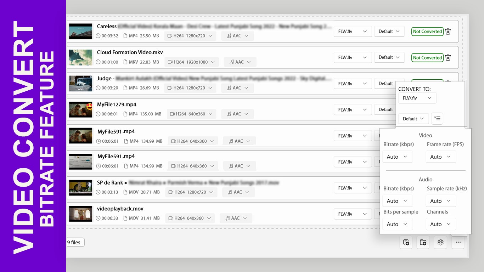Screen dimensions: 484x272
Task: Open Careless video thumbnail
Action: (80, 31)
